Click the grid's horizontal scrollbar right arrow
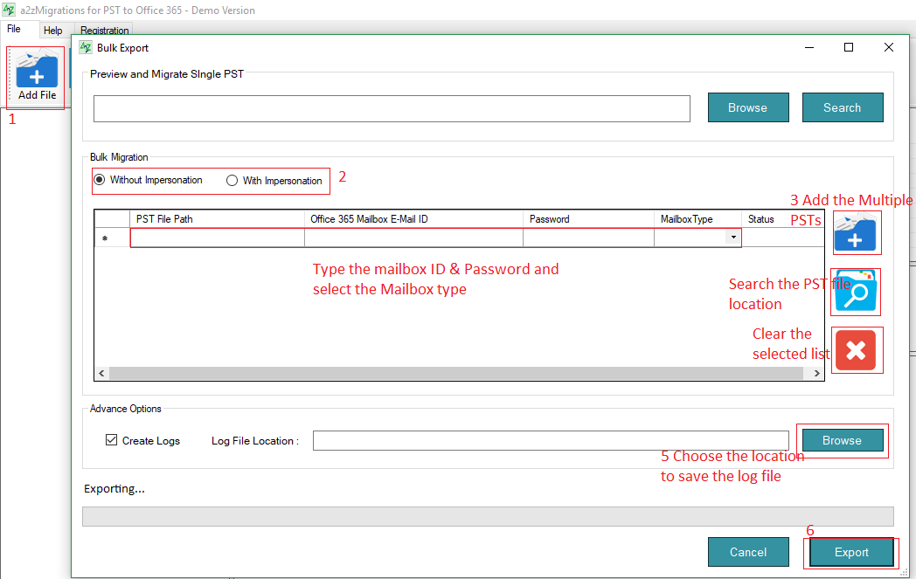Viewport: 916px width, 579px height. (x=817, y=373)
